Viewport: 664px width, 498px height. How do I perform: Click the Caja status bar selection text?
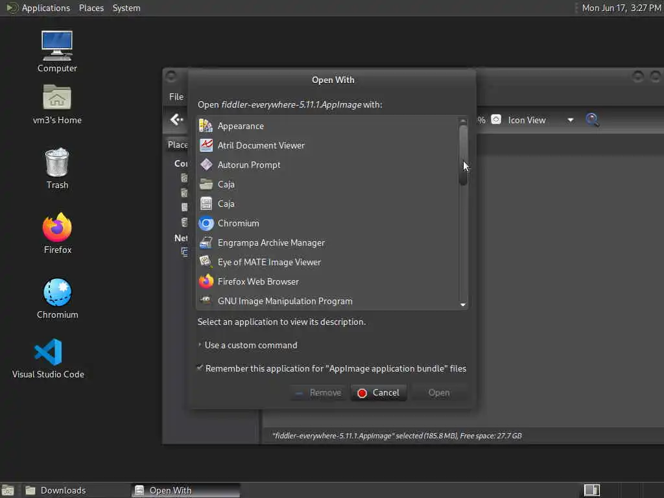tap(397, 436)
